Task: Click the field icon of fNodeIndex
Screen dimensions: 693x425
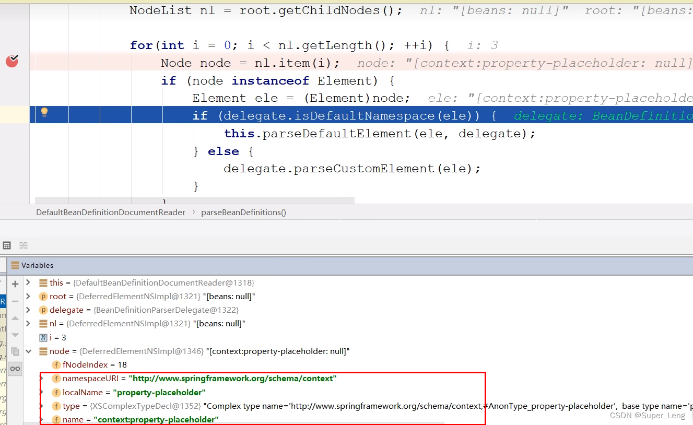Action: click(x=56, y=364)
